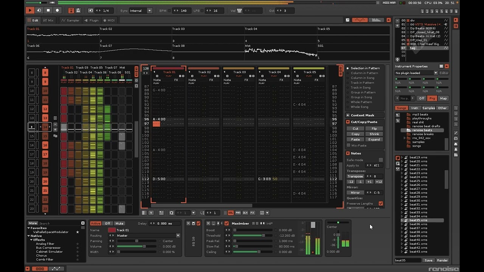This screenshot has height=272, width=484.
Task: Toggle block loop icon next to 1/4
Action: 91,11
